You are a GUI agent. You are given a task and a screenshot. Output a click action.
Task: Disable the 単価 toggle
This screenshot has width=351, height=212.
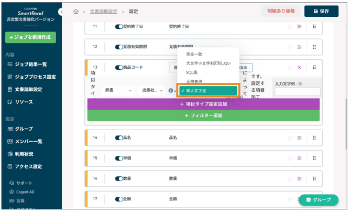coord(118,158)
